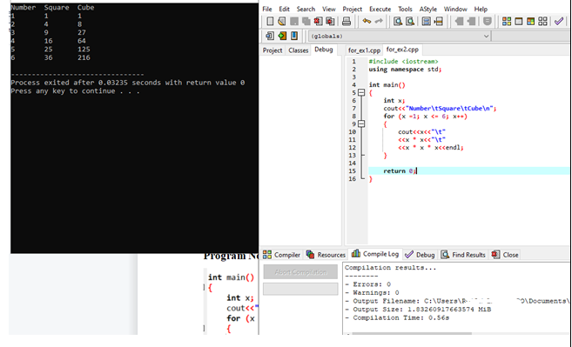Screen dimensions: 572x347
Task: Run program using the window icon
Action: [518, 21]
